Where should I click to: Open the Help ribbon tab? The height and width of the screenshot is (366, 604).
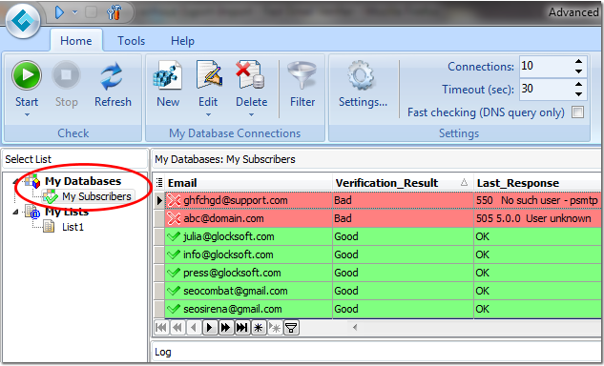(x=182, y=40)
